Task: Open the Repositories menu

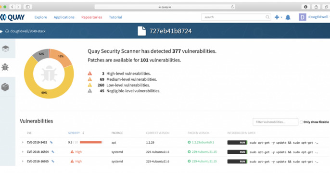Action: [91, 17]
